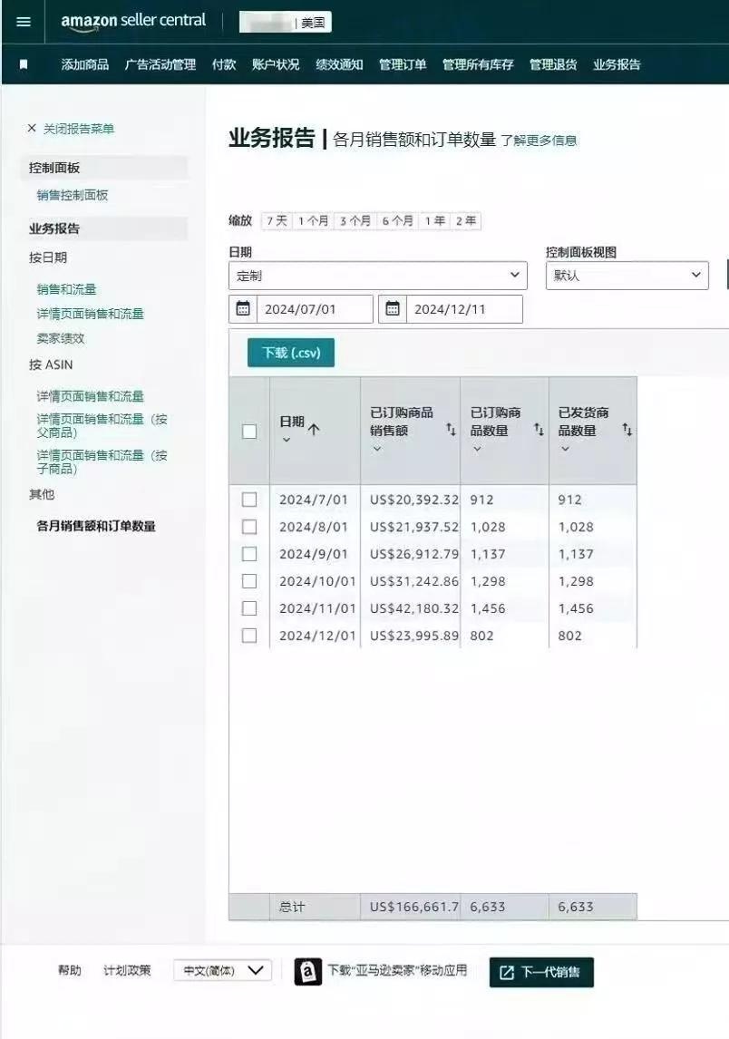Screen dimensions: 729x1039
Task: Open the 中文(简体) language dropdown
Action: pos(223,971)
